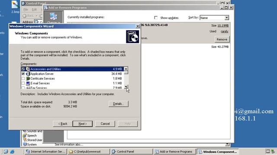Enable the Show updates checkbox
277x155 pixels.
(156, 18)
